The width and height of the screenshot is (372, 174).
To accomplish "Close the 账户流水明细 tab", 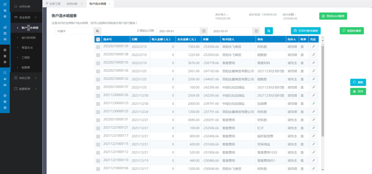I will [x=109, y=4].
